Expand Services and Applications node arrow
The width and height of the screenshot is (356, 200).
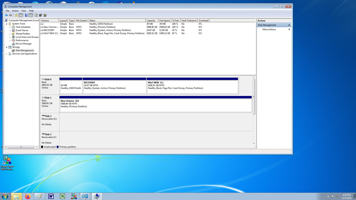pyautogui.click(x=7, y=54)
